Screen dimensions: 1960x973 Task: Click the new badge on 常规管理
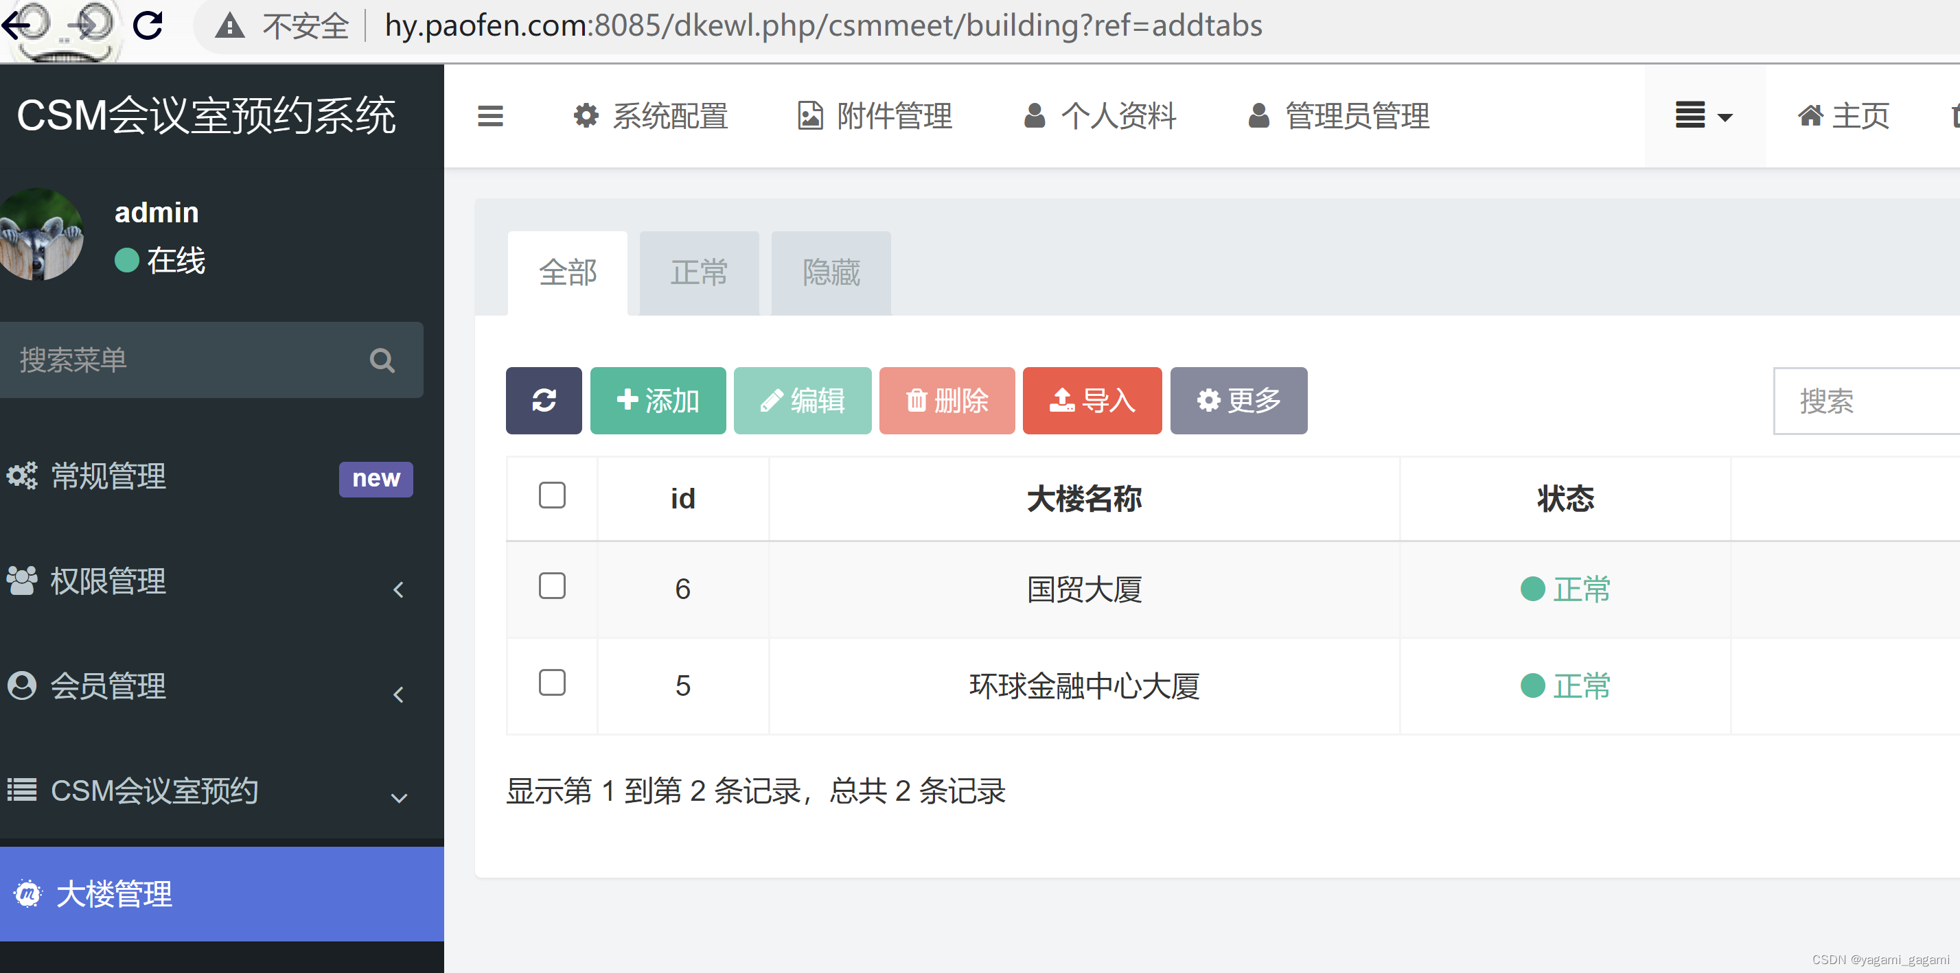coord(376,478)
